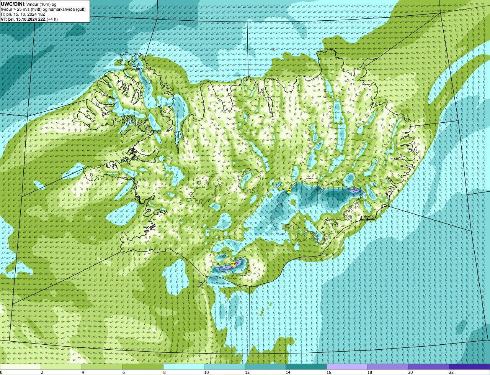Click the legend tick label 8
The image size is (490, 375).
point(164,372)
